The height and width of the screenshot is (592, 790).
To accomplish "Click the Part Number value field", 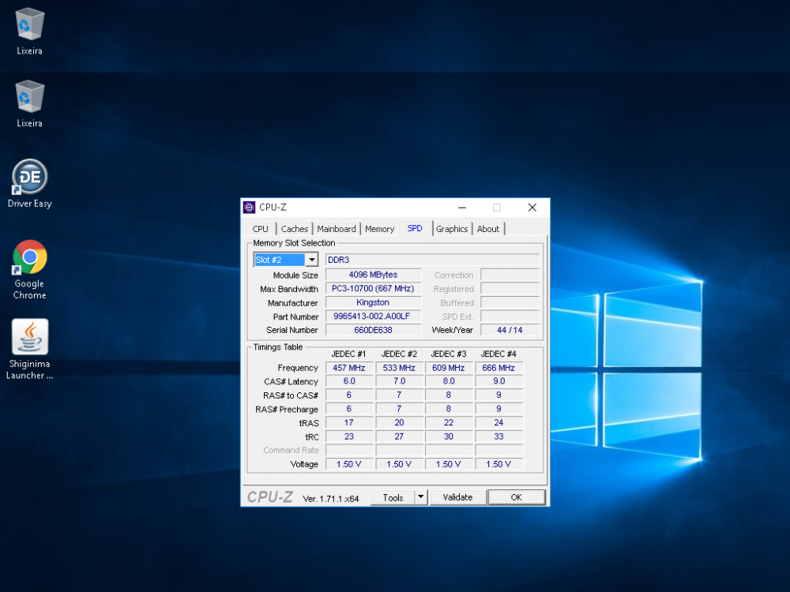I will coord(373,317).
